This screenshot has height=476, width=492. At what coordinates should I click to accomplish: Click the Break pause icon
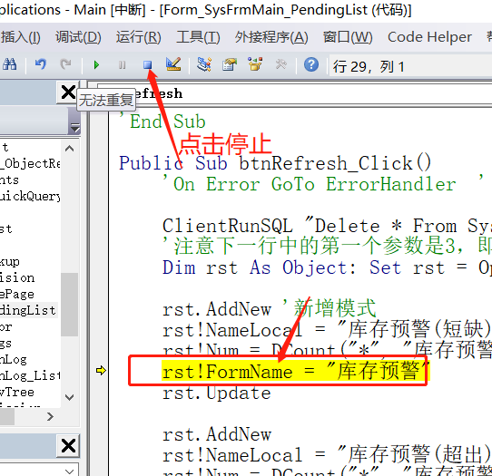122,65
